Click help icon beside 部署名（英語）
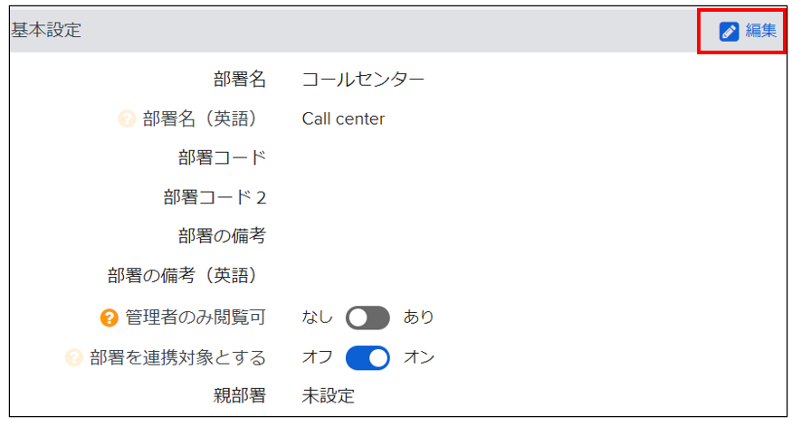 [127, 119]
